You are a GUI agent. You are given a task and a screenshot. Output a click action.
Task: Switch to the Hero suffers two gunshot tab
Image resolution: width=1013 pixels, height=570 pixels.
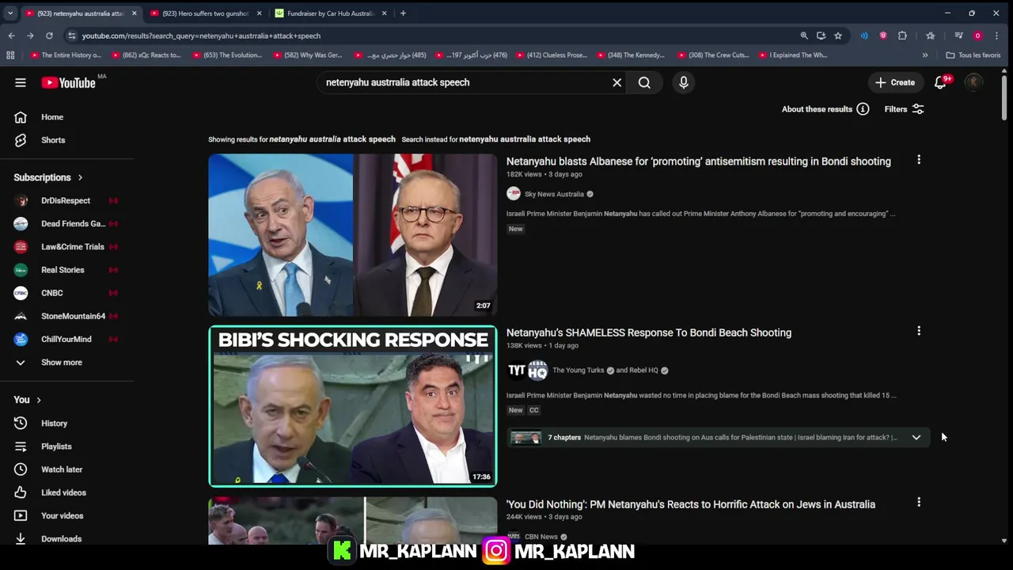(x=206, y=13)
